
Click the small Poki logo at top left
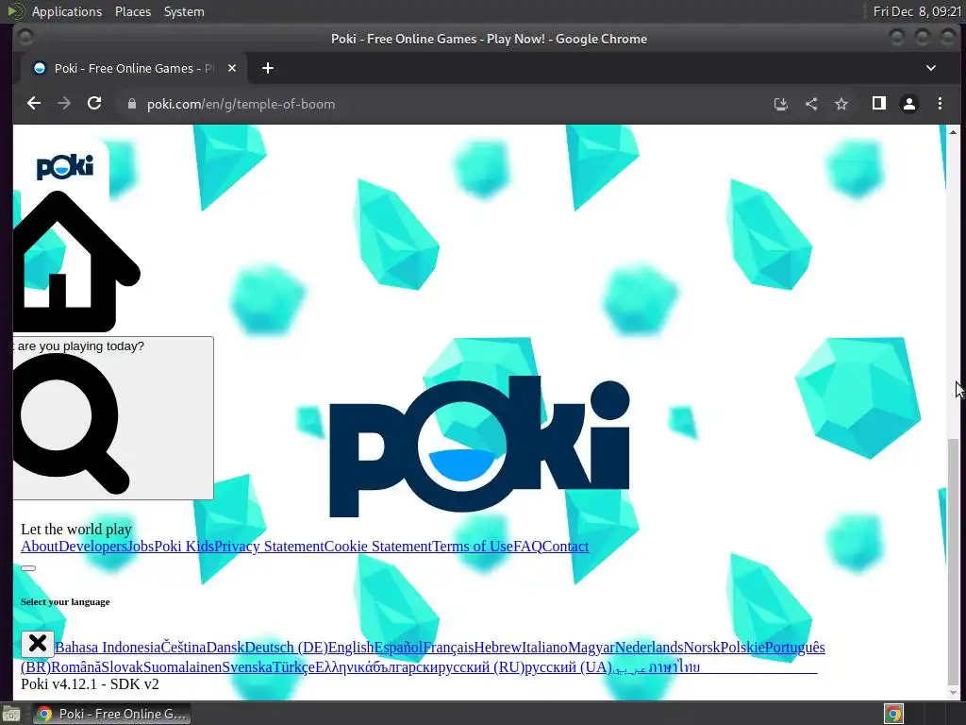pyautogui.click(x=65, y=167)
